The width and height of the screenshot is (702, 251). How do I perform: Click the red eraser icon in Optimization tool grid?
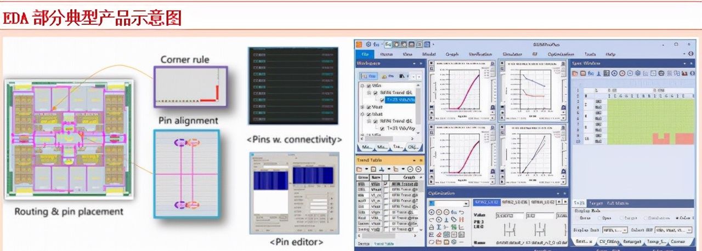click(439, 235)
